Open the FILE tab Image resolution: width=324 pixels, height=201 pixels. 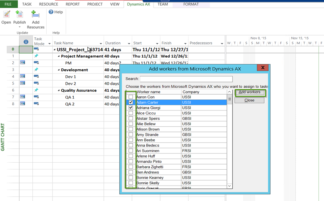click(x=9, y=4)
